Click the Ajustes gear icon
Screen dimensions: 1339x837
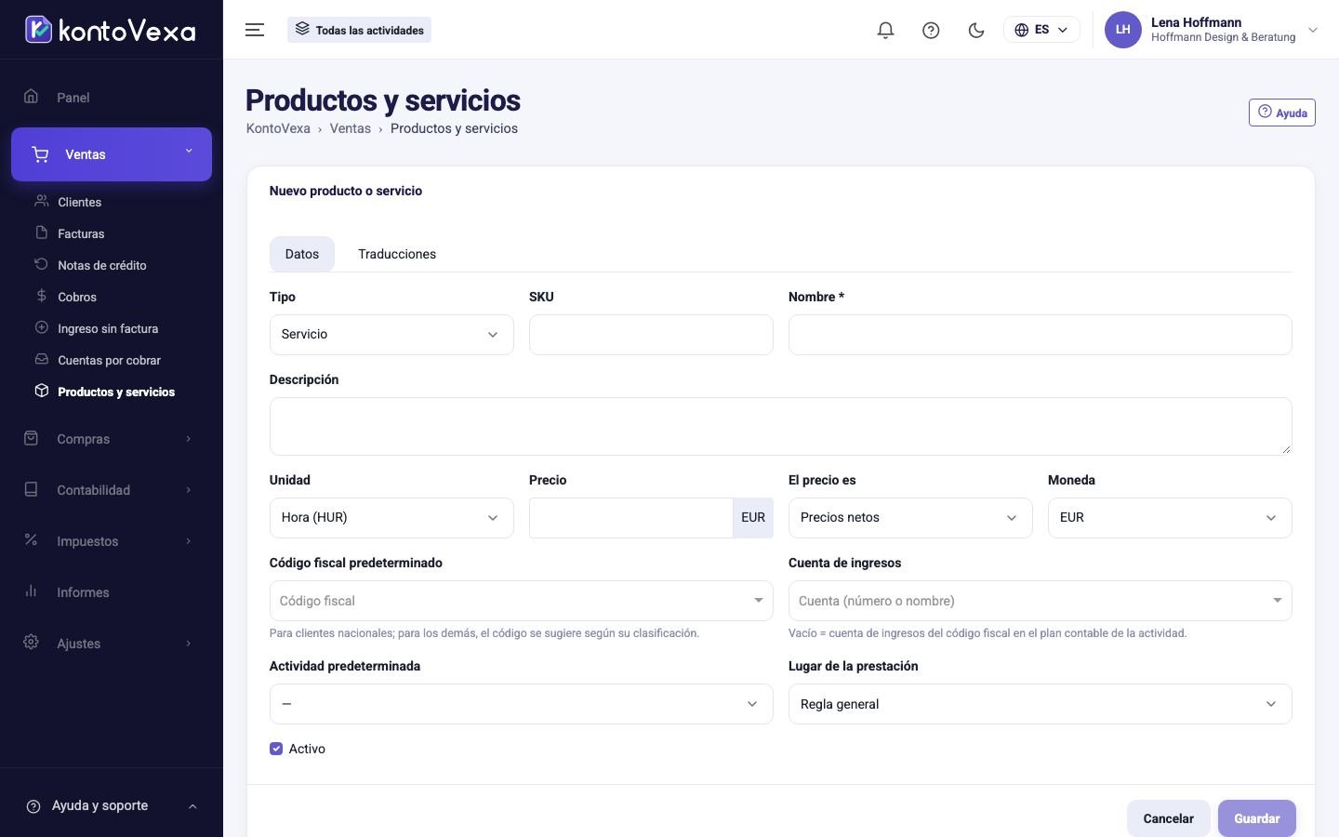(x=31, y=643)
